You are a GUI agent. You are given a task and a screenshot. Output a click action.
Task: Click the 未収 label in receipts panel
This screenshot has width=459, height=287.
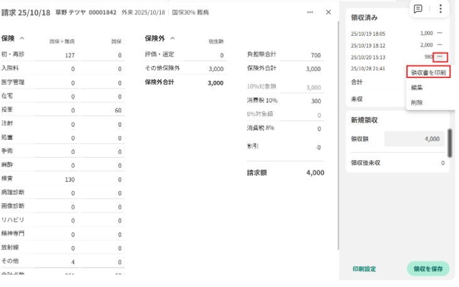[357, 99]
